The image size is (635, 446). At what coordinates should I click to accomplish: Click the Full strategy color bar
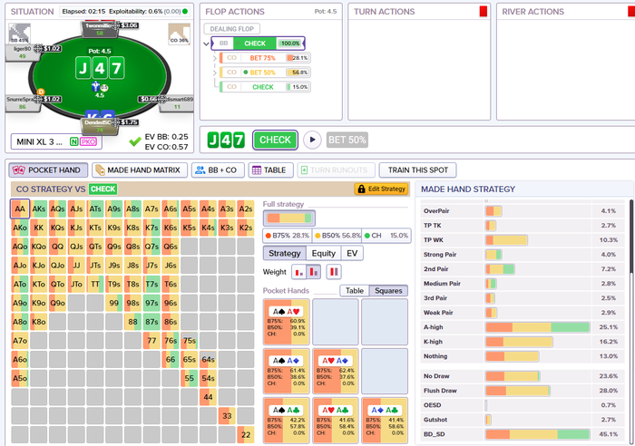click(289, 218)
